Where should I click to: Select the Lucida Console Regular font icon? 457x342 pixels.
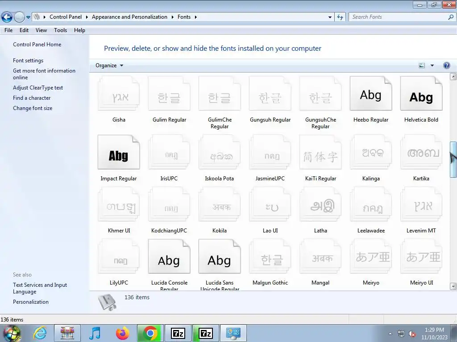click(169, 256)
